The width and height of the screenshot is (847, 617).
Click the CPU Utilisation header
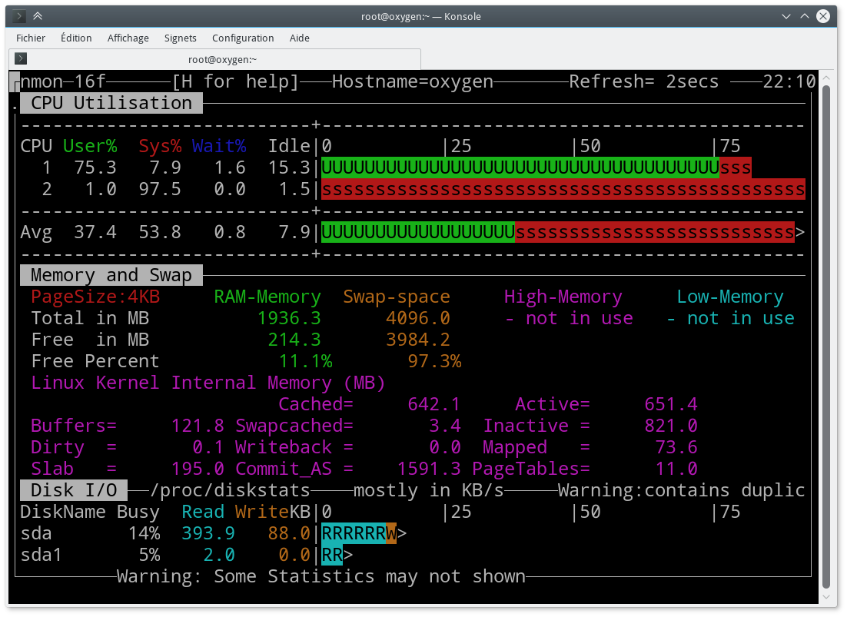click(x=111, y=103)
